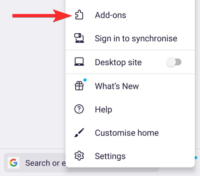Toggle the Desktop site switch

click(x=174, y=62)
